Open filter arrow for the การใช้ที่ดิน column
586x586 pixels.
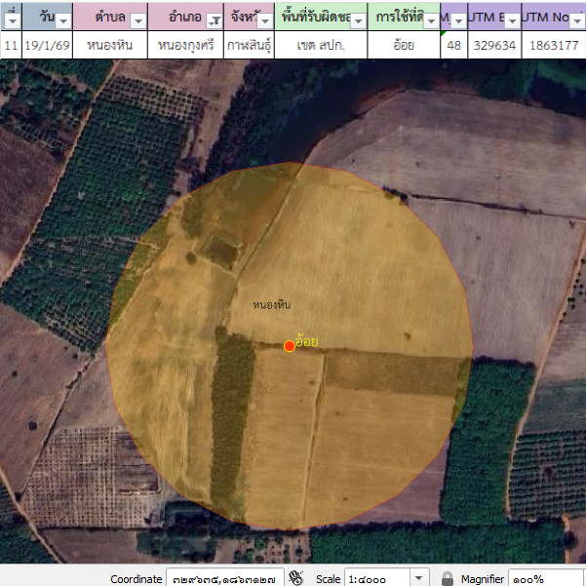pyautogui.click(x=431, y=20)
